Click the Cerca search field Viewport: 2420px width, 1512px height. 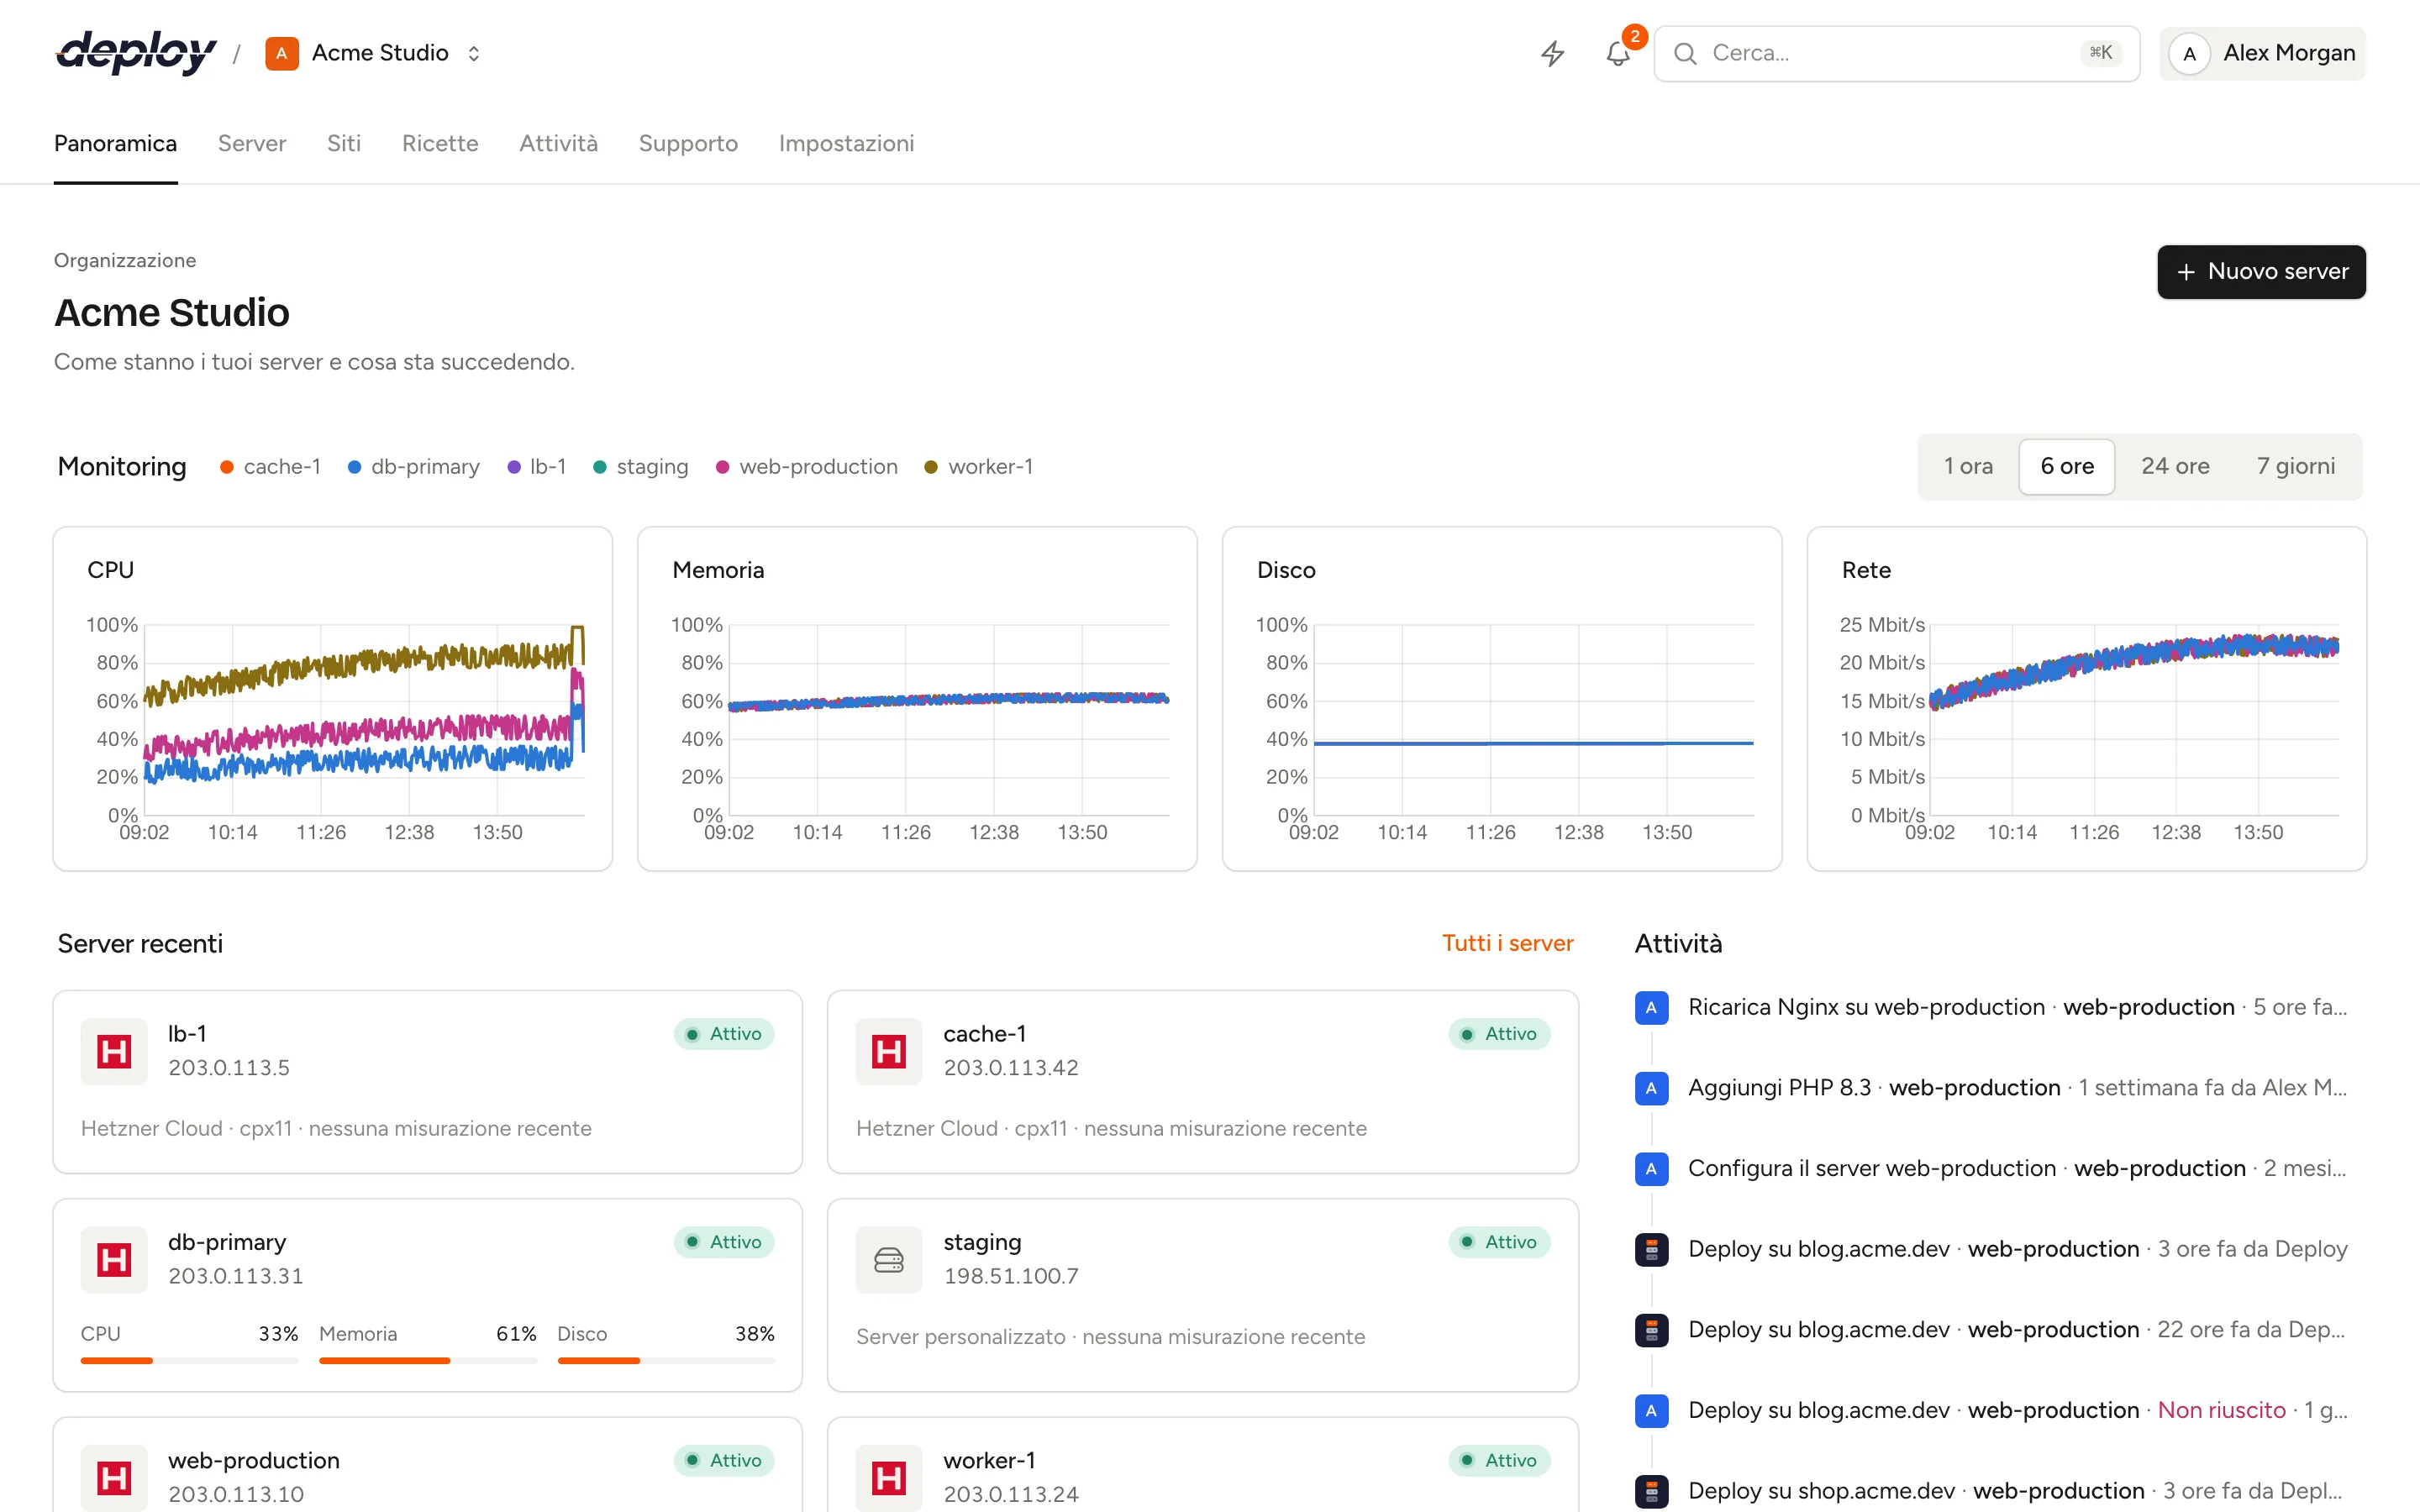click(x=1896, y=53)
